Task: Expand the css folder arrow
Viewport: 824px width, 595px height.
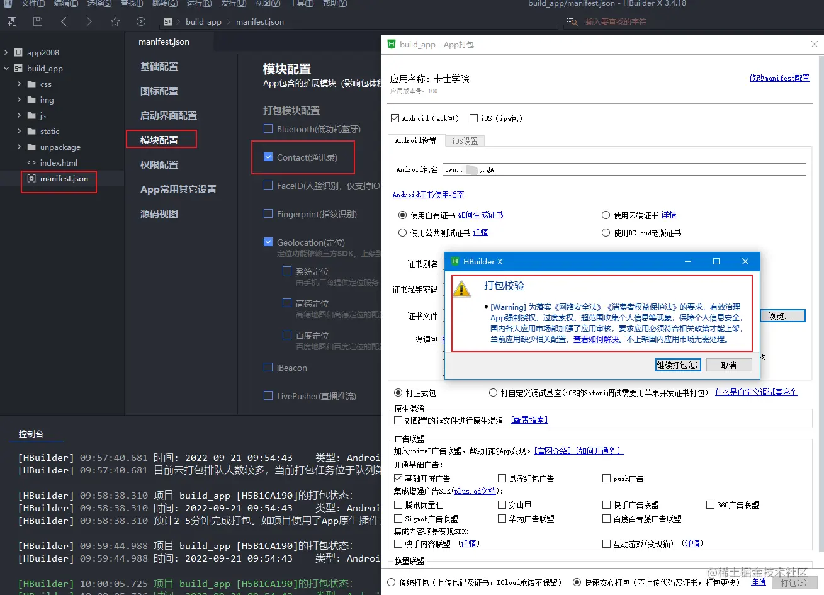Action: click(19, 84)
